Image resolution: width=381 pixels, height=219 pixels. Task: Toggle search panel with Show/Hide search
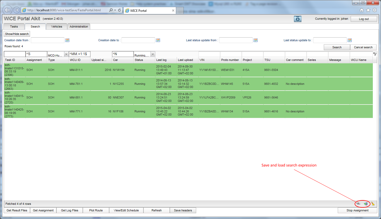17,34
